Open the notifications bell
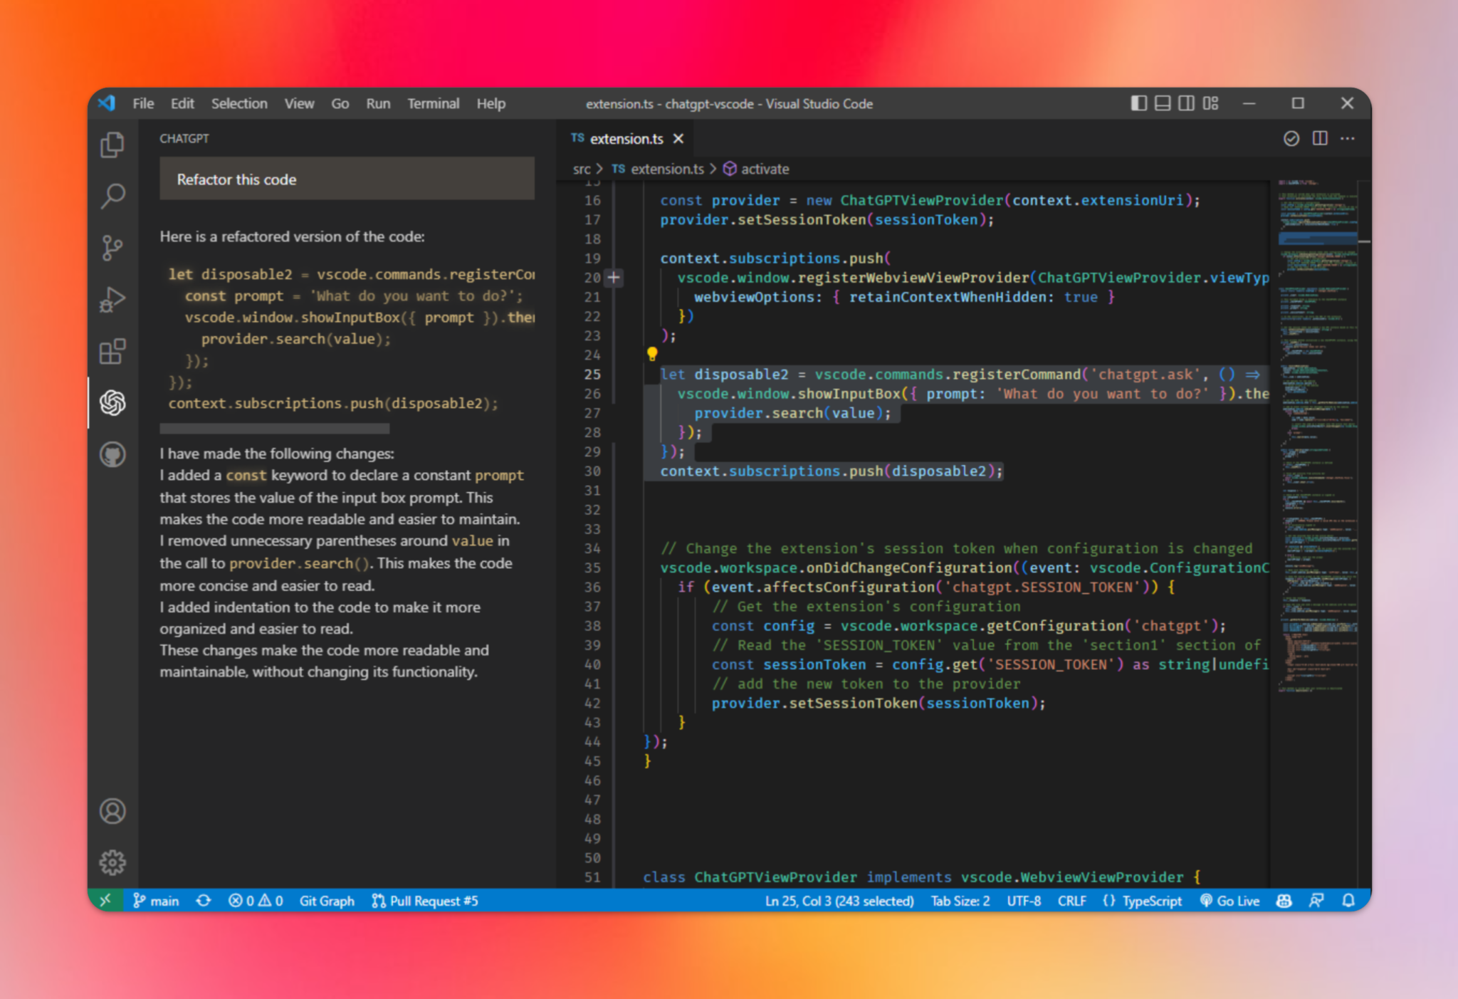Screen dimensions: 1458x999 (x=1348, y=901)
